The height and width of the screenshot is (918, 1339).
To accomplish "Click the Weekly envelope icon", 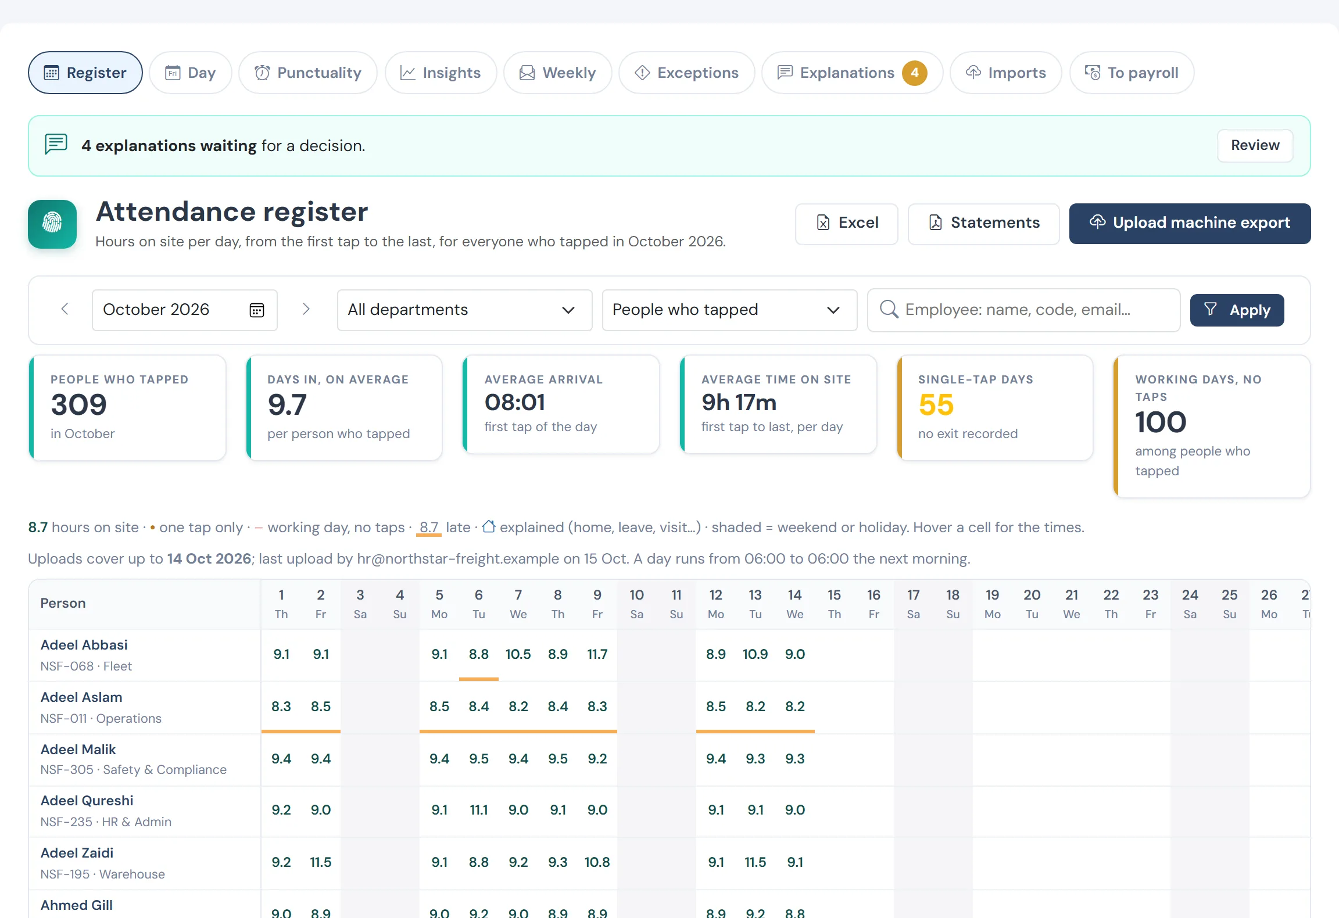I will (527, 73).
